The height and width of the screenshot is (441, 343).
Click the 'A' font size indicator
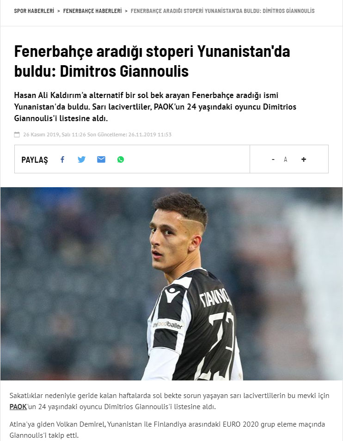285,159
